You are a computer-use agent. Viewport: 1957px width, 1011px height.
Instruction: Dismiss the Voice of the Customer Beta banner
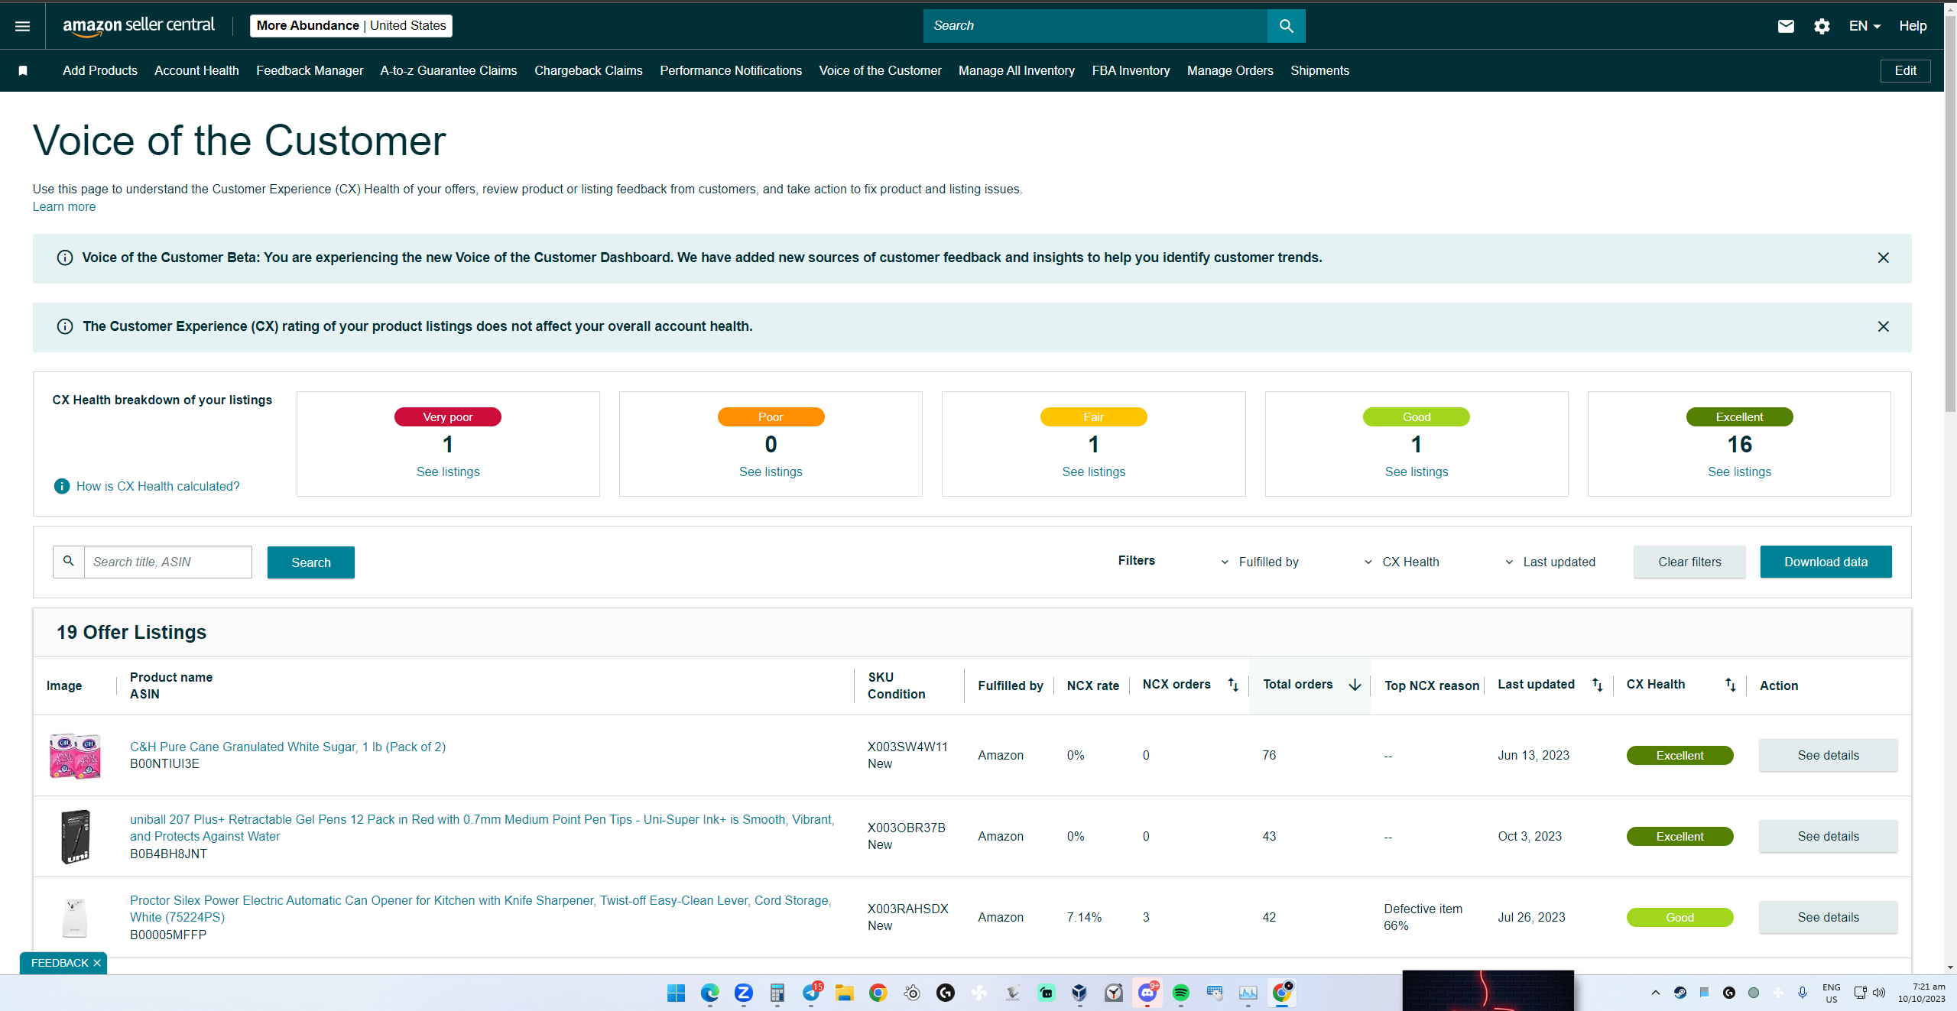click(1883, 258)
